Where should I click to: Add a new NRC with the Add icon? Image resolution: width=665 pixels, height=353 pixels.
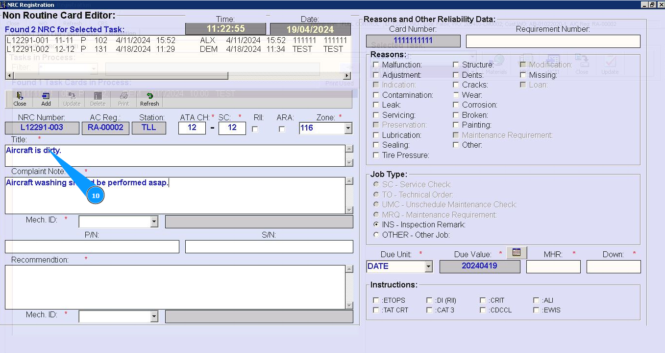[x=46, y=99]
